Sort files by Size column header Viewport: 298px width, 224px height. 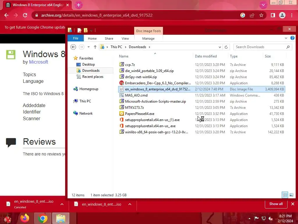click(x=268, y=56)
